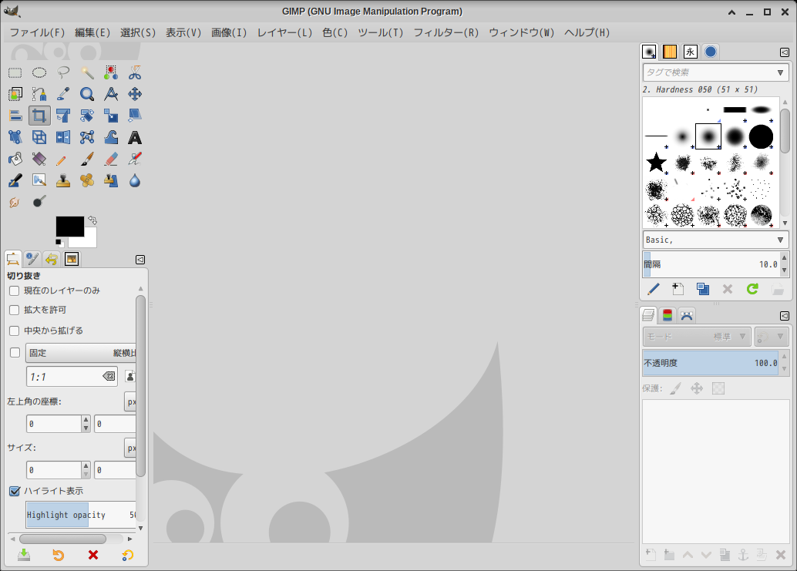Select the Smudge tool
The image size is (797, 571).
15,202
